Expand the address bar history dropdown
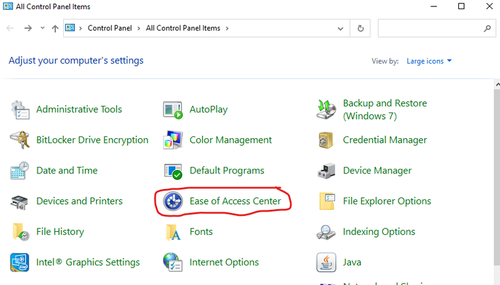This screenshot has width=500, height=285. [340, 29]
